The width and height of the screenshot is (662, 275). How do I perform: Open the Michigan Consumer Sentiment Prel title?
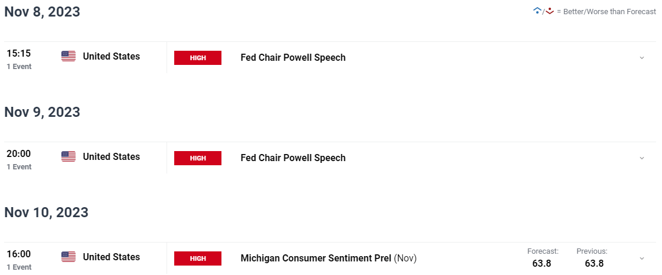[x=316, y=258]
